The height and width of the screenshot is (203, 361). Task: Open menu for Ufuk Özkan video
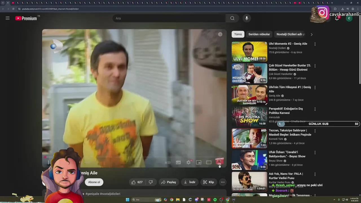click(x=315, y=153)
